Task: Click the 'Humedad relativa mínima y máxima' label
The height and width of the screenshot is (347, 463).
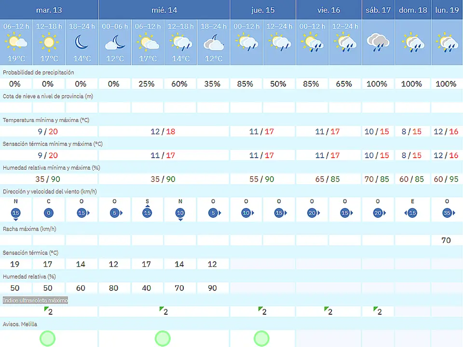Action: pos(52,168)
